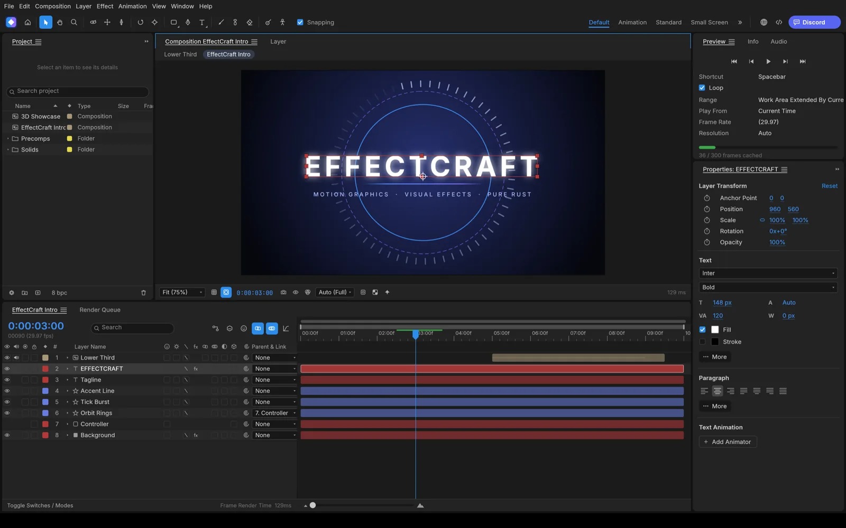This screenshot has height=528, width=846.
Task: Open the Graph Editor icon
Action: [286, 328]
